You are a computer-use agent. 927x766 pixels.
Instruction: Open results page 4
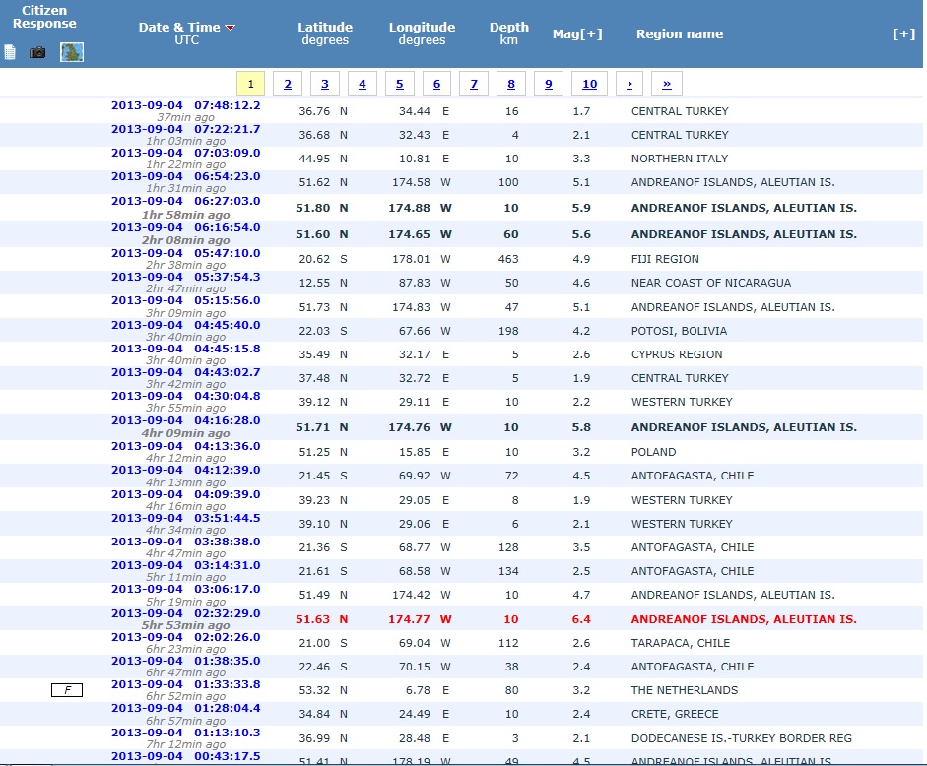pyautogui.click(x=363, y=84)
